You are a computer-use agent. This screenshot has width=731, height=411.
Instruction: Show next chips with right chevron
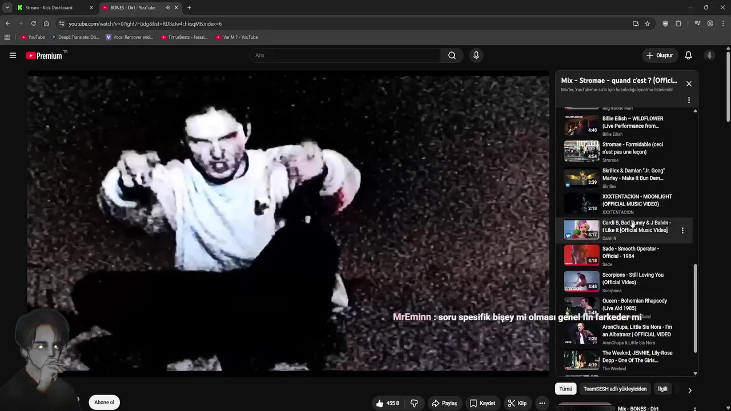(x=689, y=390)
